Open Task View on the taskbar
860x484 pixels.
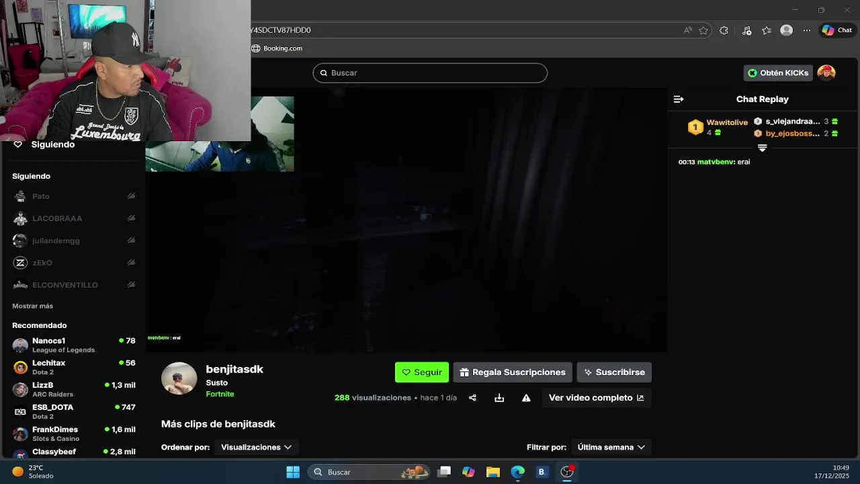pyautogui.click(x=444, y=472)
